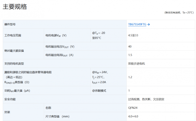Select the 电机输出电流IOUT (A) cell
The height and width of the screenshot is (121, 196).
point(85,55)
